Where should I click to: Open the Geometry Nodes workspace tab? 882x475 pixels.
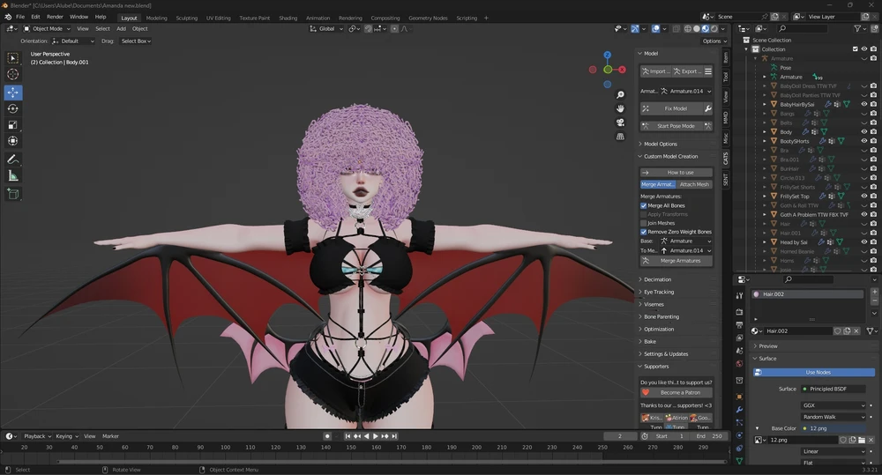pos(428,18)
